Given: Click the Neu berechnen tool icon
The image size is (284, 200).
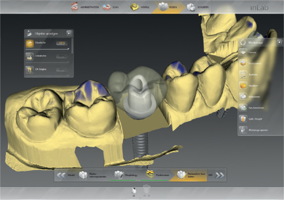Looking at the screenshot, I should pyautogui.click(x=243, y=107).
